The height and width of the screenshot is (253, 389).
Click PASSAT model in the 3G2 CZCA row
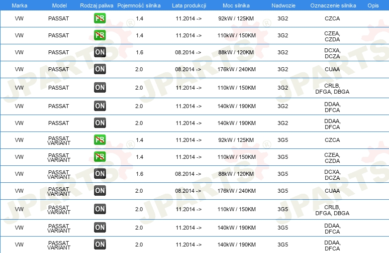(59, 18)
